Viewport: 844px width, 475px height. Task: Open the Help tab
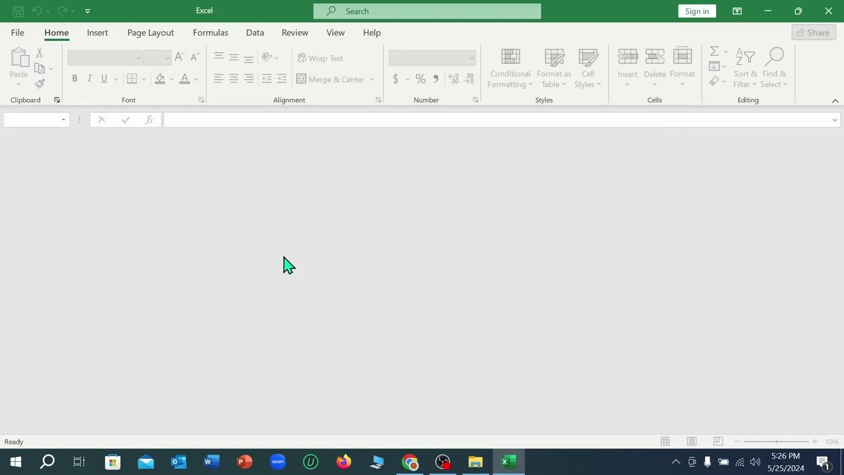pos(372,32)
